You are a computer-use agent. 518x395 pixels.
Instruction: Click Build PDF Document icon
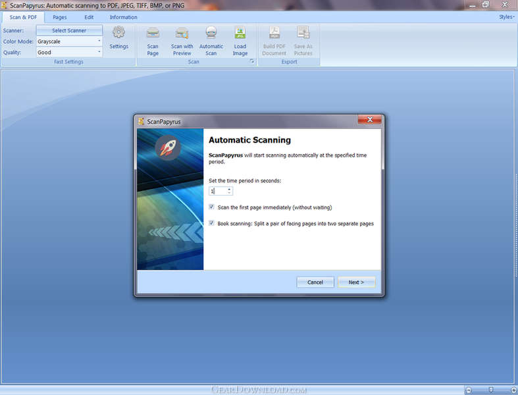click(274, 32)
